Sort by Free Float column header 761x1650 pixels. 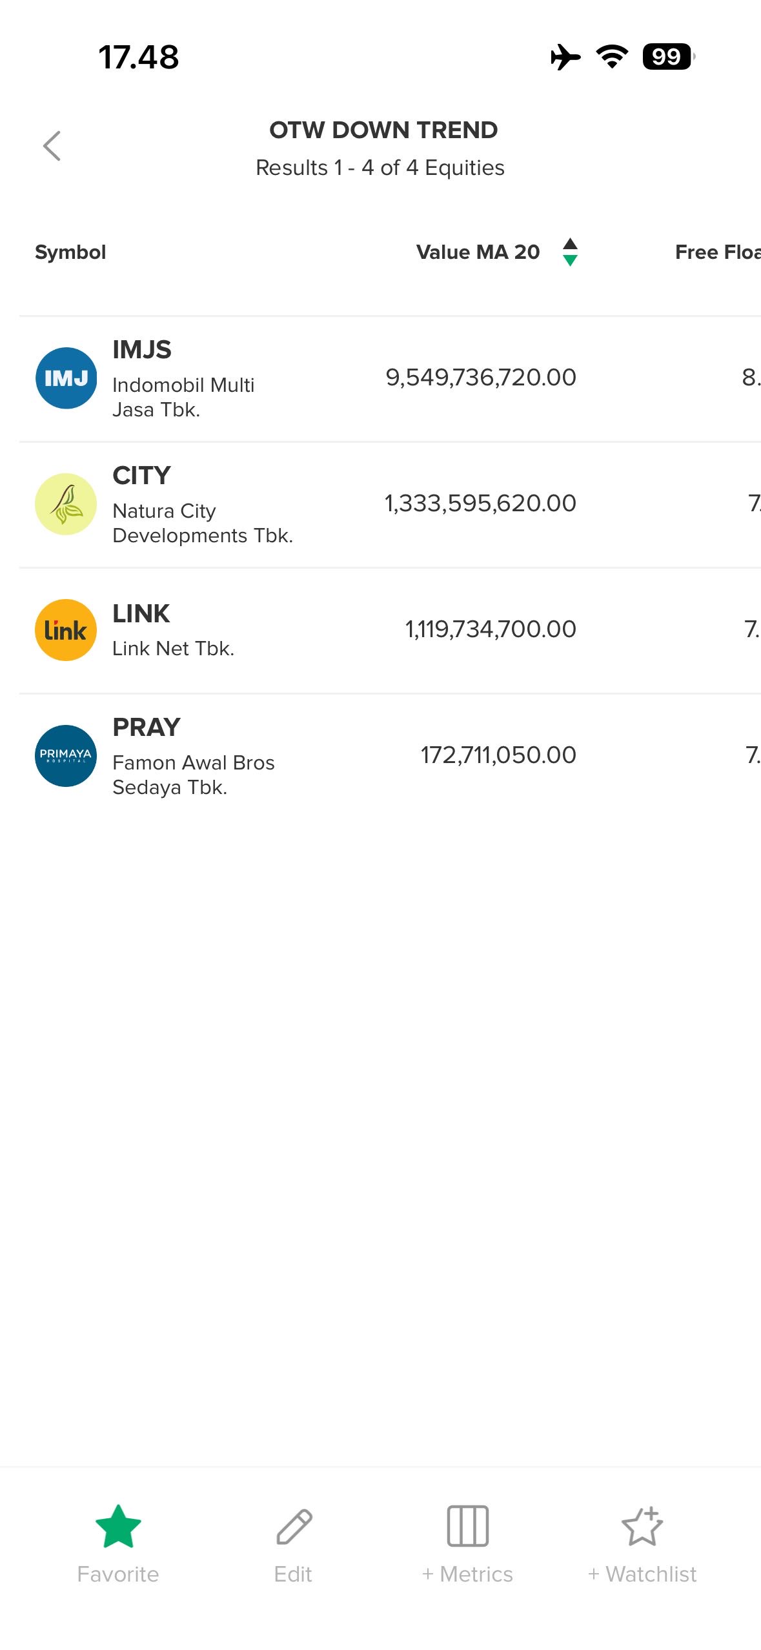click(x=717, y=252)
